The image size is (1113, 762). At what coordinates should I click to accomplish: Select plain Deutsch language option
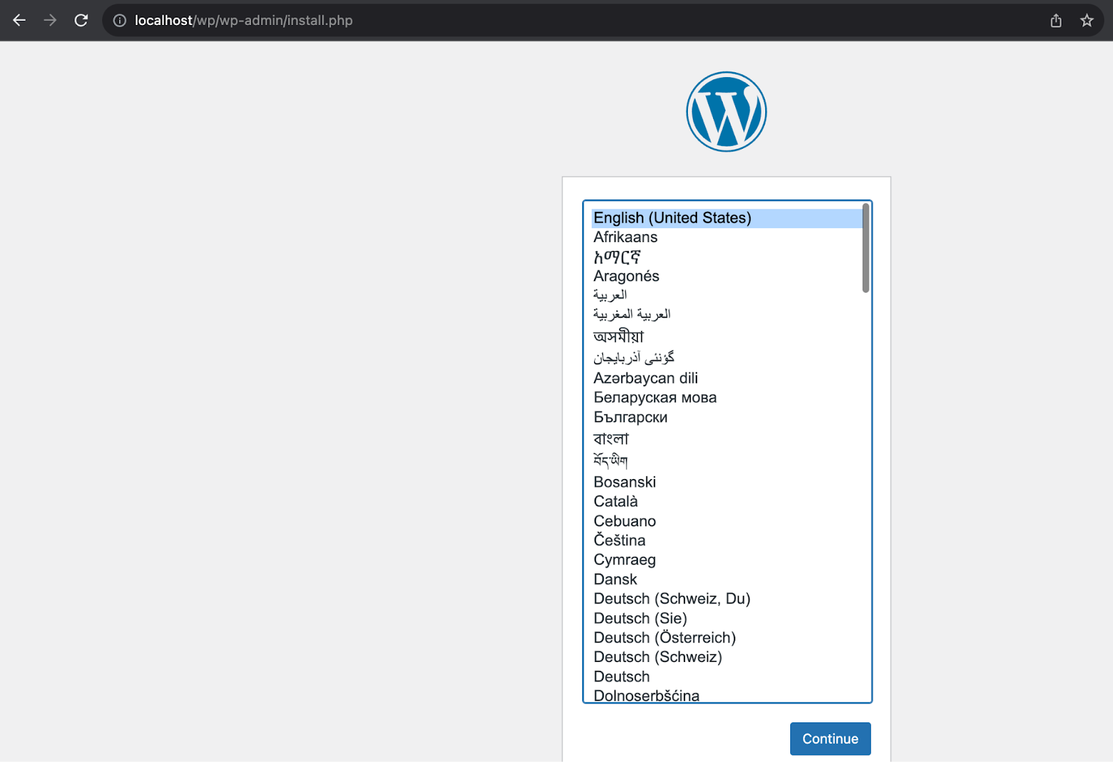(x=727, y=676)
